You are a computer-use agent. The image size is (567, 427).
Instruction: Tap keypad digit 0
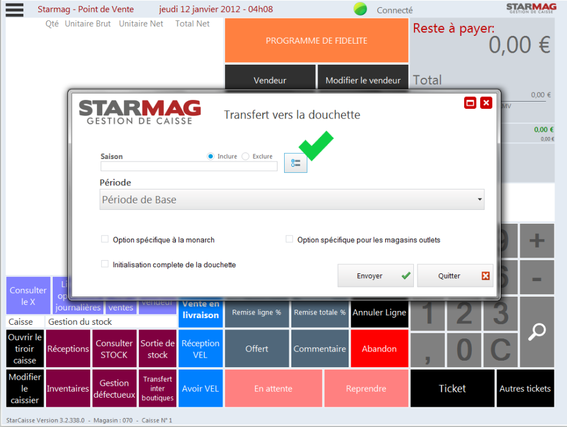tap(464, 350)
